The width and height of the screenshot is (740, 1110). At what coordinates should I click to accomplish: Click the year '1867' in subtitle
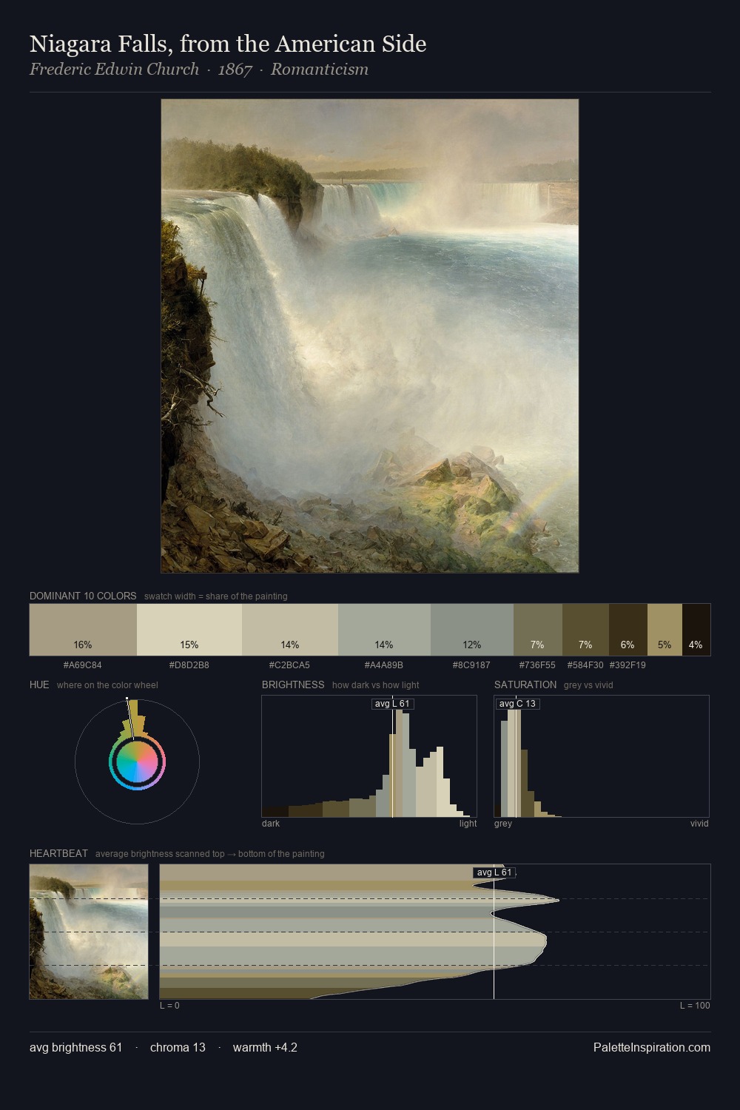point(235,70)
